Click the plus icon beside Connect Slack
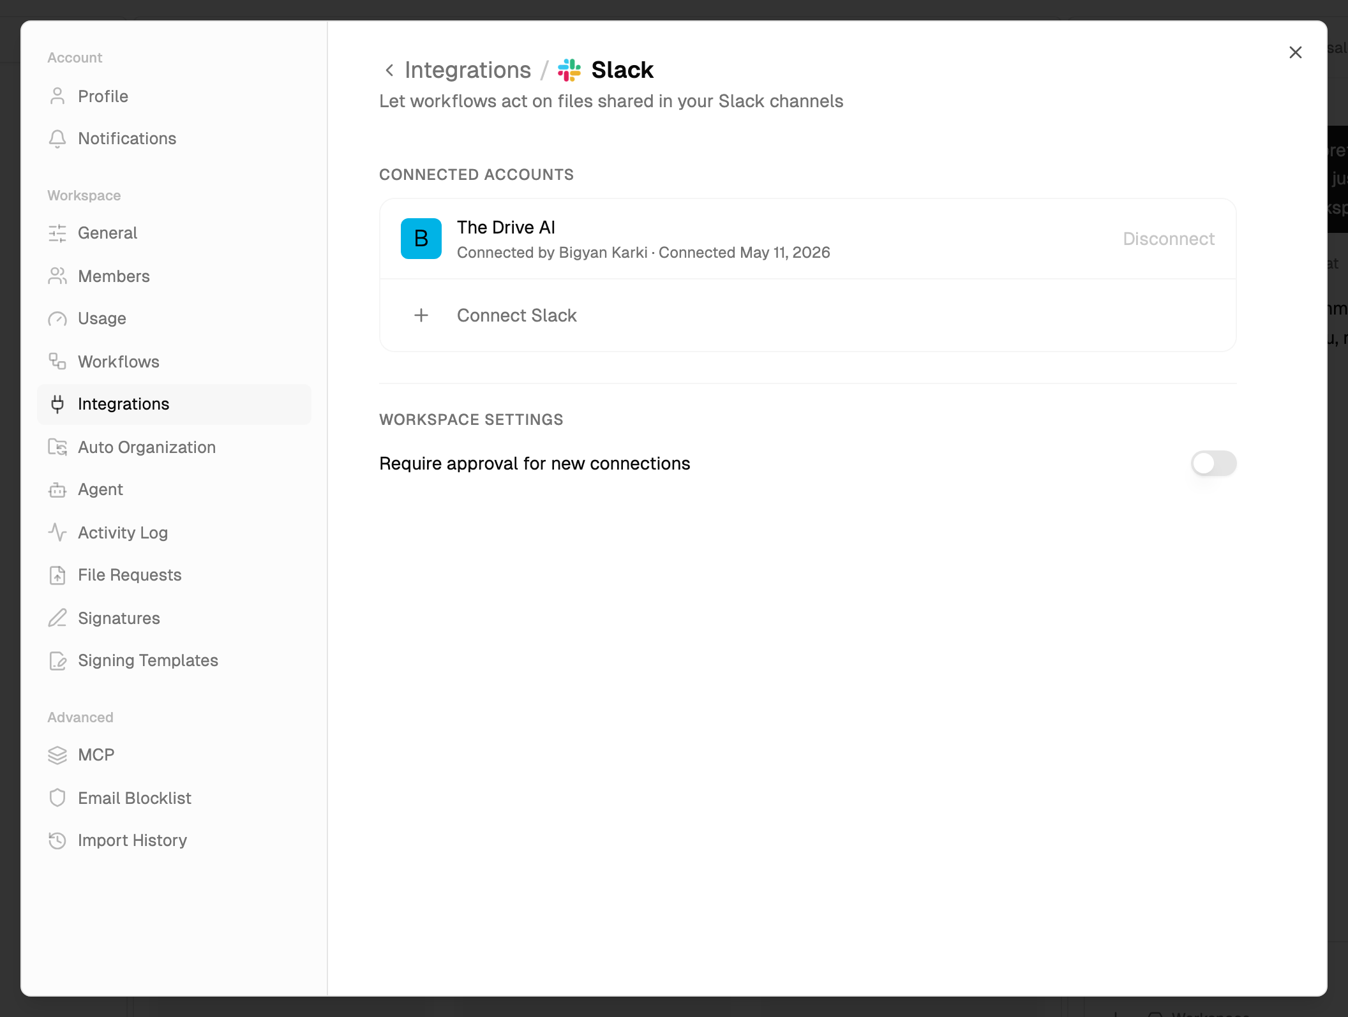1348x1017 pixels. tap(421, 315)
